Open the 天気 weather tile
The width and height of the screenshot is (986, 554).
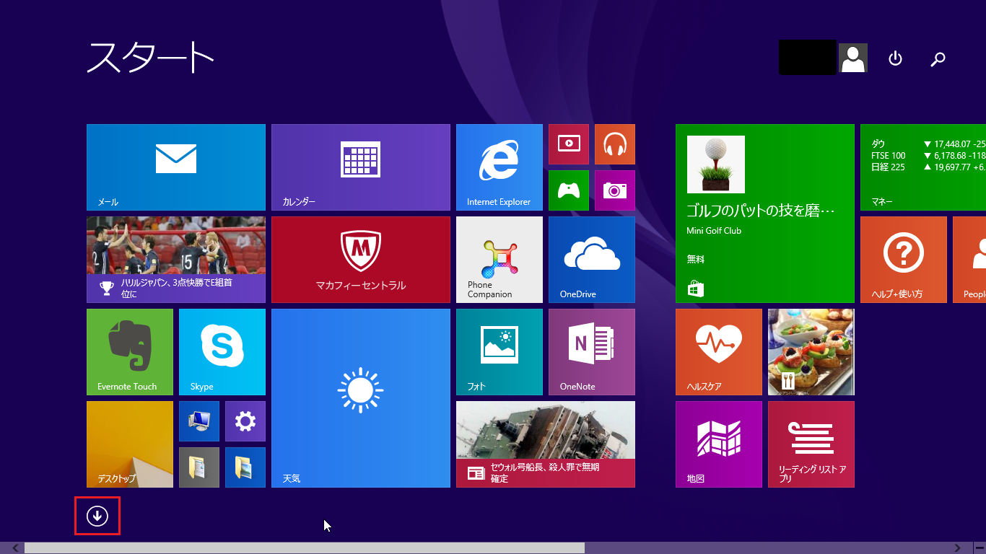click(x=361, y=398)
